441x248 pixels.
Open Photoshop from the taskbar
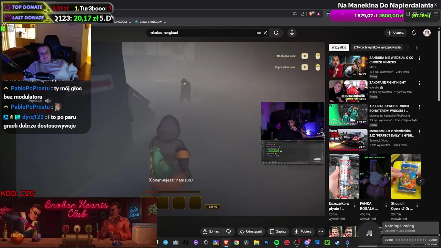[267, 242]
